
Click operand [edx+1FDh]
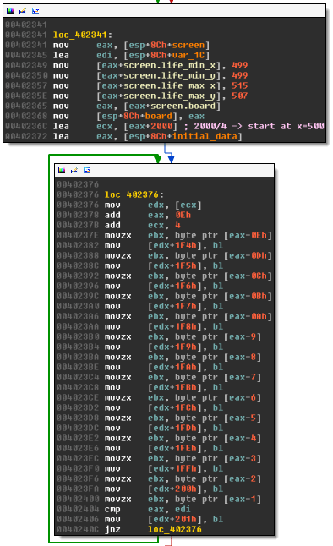pos(174,428)
